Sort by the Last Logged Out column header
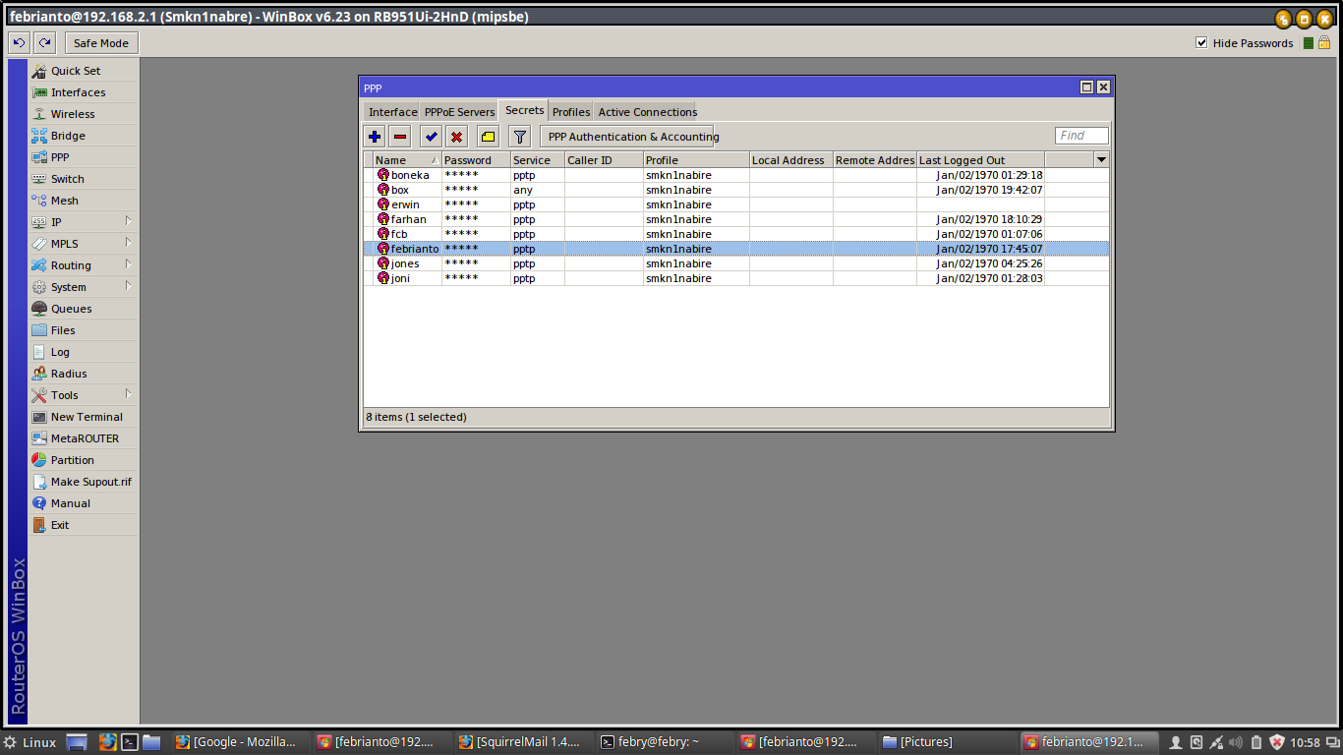Screen dimensions: 1343x755 pos(980,160)
